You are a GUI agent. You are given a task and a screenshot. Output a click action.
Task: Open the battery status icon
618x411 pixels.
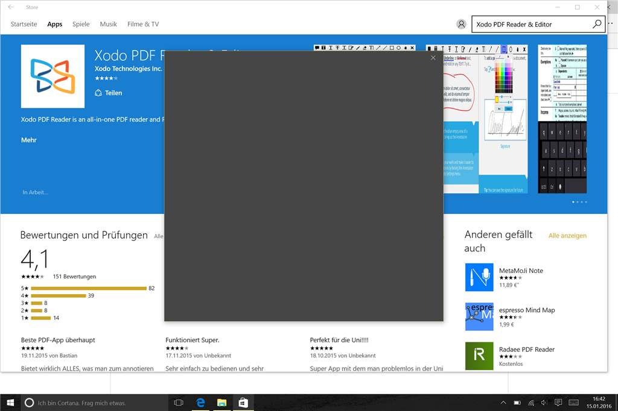[x=517, y=403]
